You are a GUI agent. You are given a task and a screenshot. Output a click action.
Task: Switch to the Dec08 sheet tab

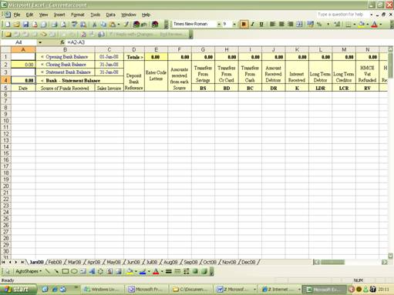point(248,262)
